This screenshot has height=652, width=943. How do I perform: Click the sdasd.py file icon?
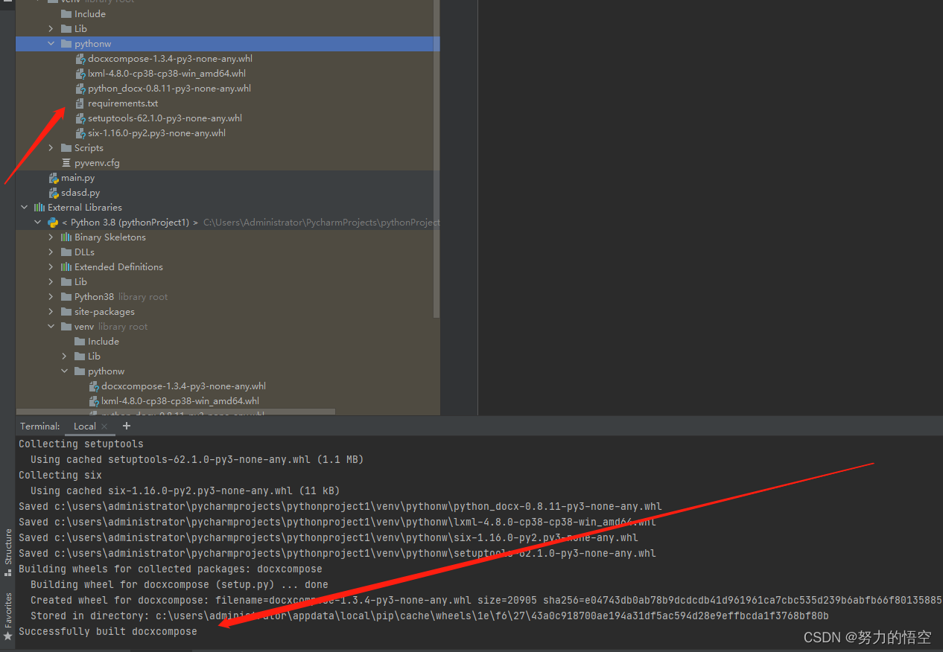coord(52,192)
